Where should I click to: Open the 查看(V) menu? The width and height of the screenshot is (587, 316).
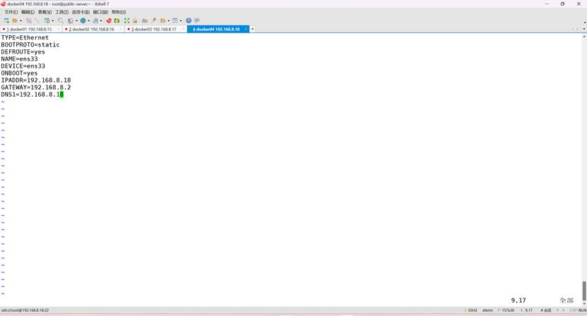[x=45, y=12]
